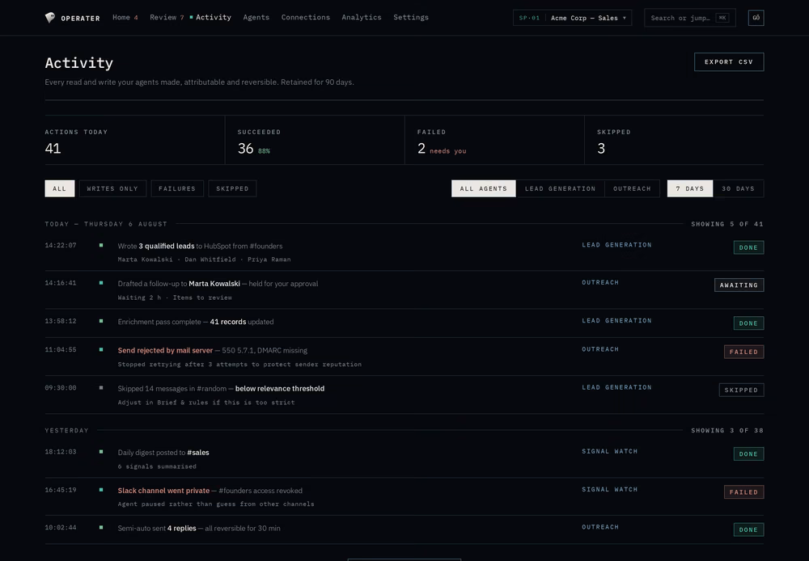
Task: Open the Analytics page
Action: pyautogui.click(x=361, y=18)
